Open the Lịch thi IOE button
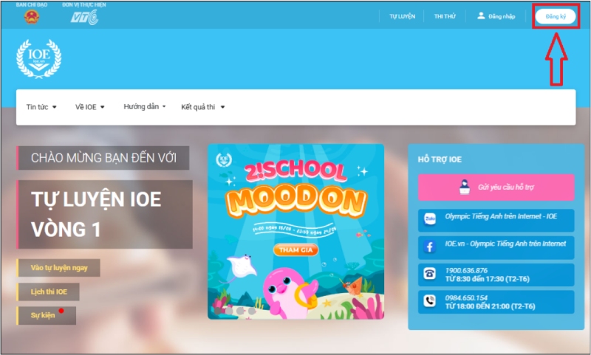The height and width of the screenshot is (355, 591). [x=48, y=292]
